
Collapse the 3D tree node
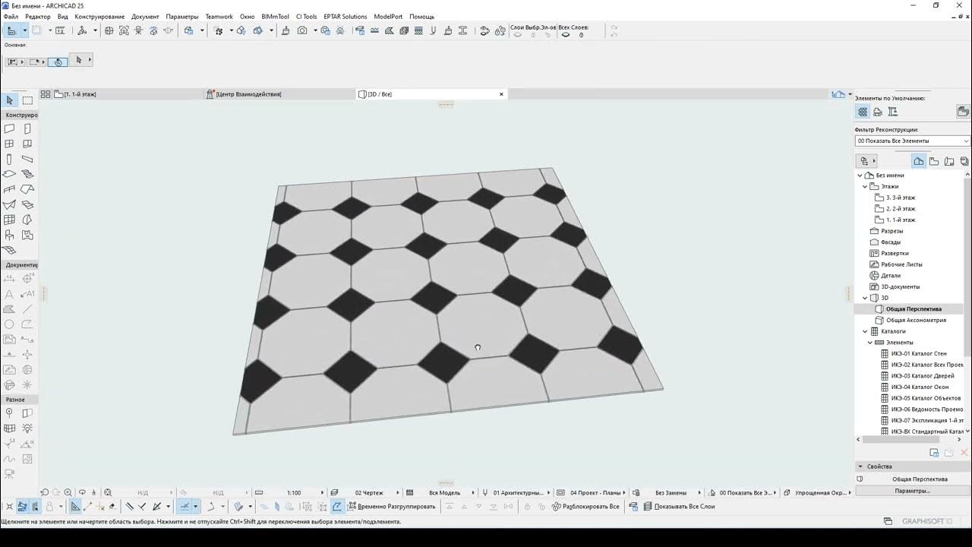tap(865, 298)
